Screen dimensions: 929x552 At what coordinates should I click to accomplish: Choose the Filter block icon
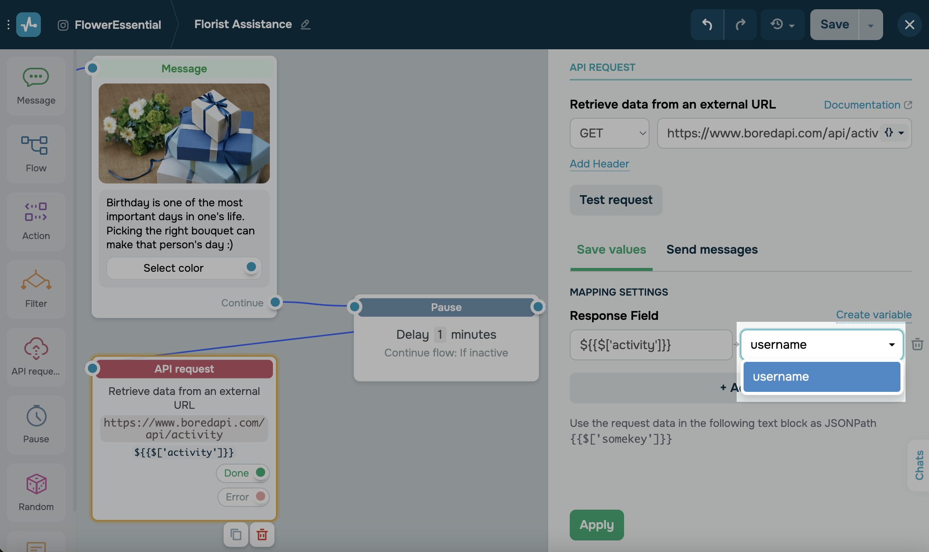(x=36, y=280)
